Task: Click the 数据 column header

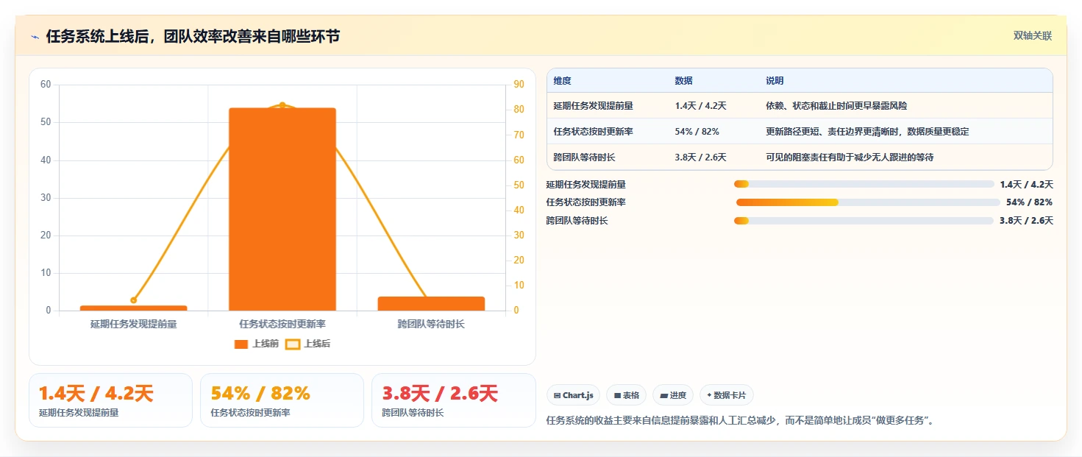Action: [x=683, y=81]
